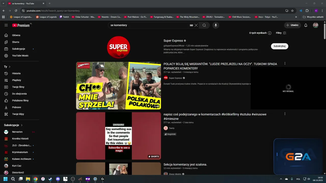
Task: Open YouTube Music in the sidebar
Action: tap(20, 56)
